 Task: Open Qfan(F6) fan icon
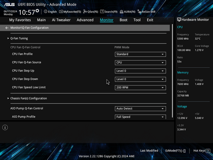point(85,11)
